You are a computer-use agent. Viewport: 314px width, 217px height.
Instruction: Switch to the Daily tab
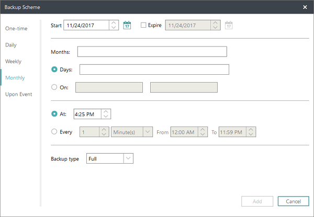click(x=11, y=45)
